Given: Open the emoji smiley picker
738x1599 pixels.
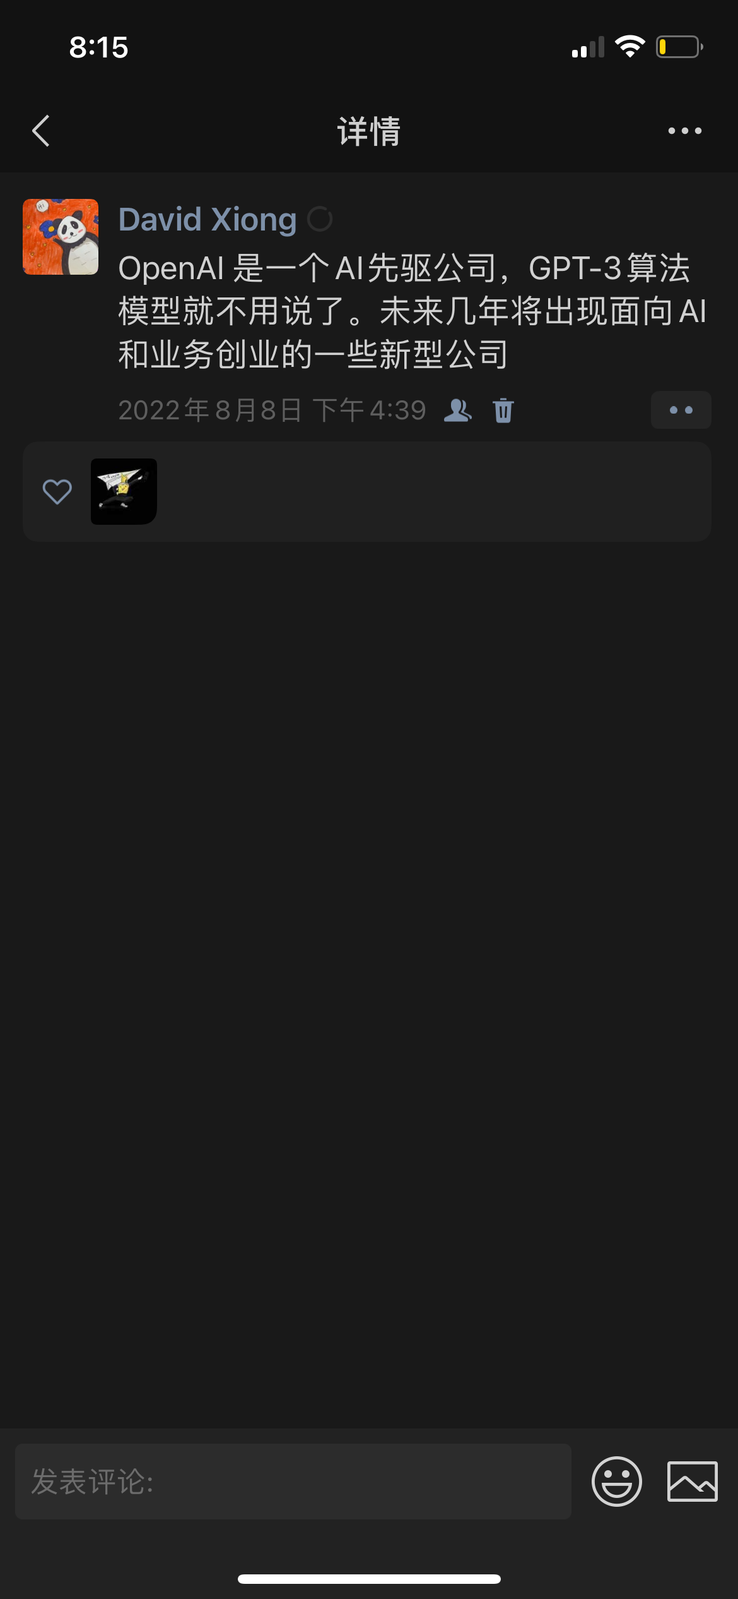Looking at the screenshot, I should 617,1482.
